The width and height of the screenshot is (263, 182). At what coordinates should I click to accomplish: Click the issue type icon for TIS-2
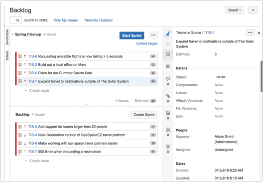20,64
